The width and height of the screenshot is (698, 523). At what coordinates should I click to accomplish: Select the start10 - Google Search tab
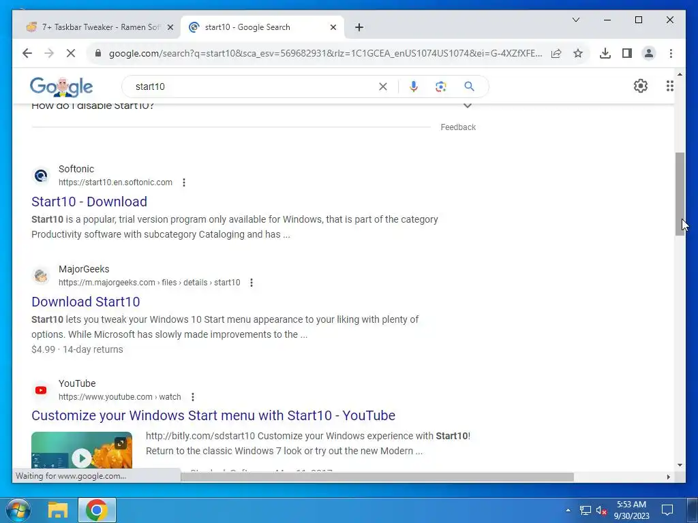pyautogui.click(x=262, y=27)
